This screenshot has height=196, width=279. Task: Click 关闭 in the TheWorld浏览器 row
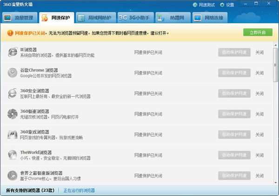[x=259, y=155]
